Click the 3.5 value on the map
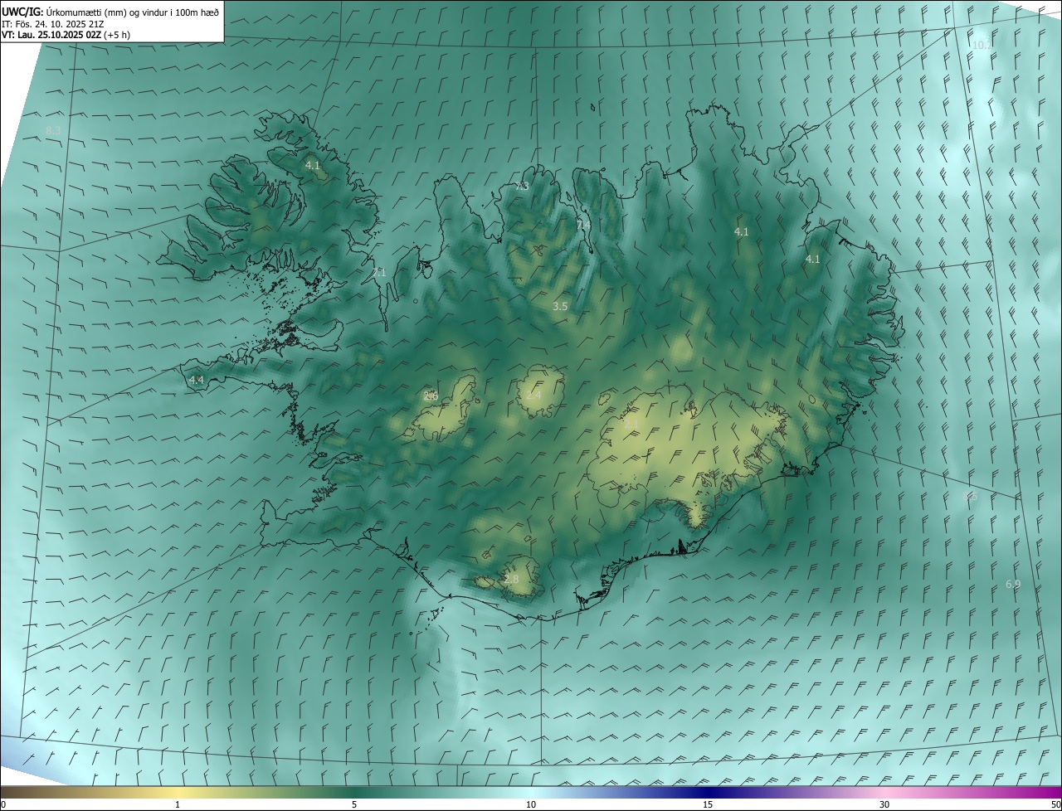The height and width of the screenshot is (811, 1062). tap(560, 306)
